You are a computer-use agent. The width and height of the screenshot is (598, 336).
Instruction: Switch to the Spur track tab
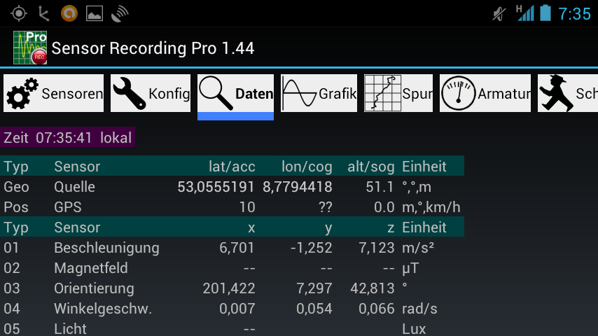pyautogui.click(x=398, y=93)
